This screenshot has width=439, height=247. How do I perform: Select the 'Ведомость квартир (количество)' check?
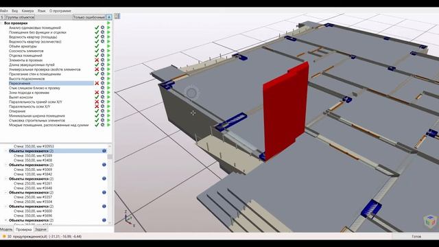[35, 42]
